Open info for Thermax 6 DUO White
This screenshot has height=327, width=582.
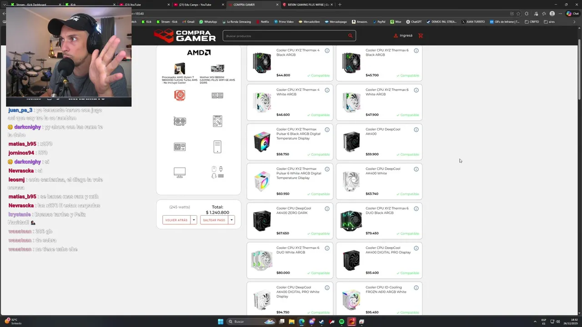pos(327,248)
